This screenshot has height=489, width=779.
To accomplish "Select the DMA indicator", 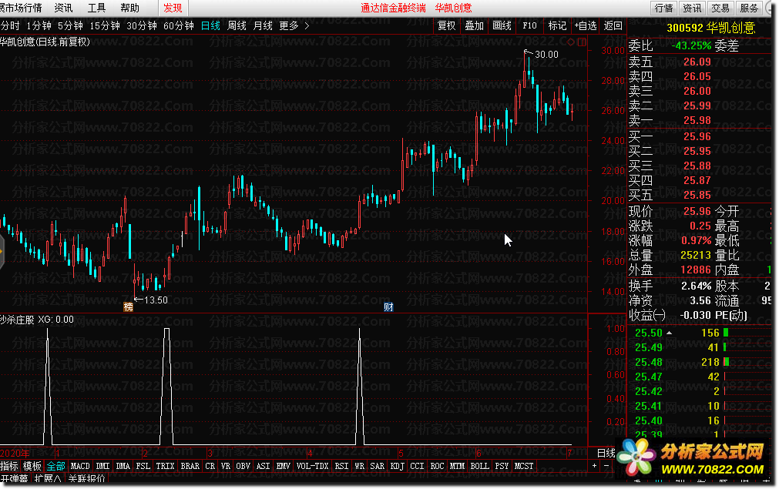I will [x=123, y=466].
